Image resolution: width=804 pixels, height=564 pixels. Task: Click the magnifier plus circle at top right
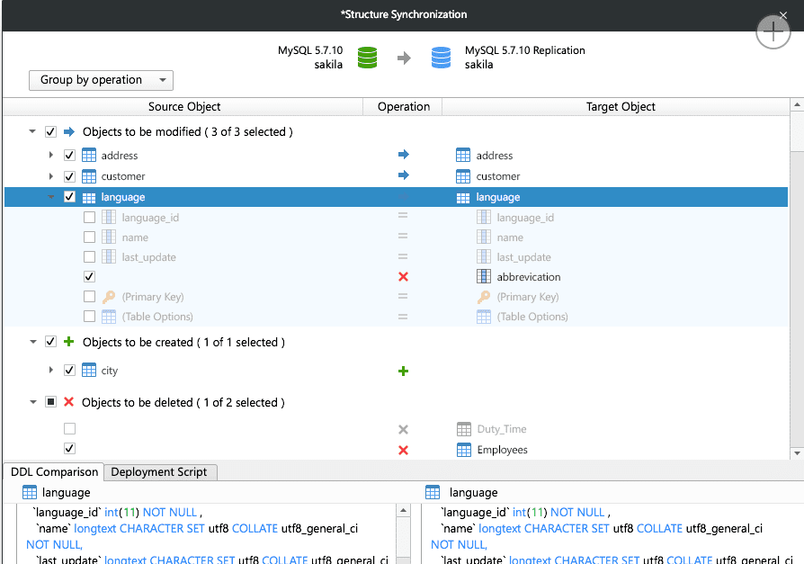tap(773, 32)
